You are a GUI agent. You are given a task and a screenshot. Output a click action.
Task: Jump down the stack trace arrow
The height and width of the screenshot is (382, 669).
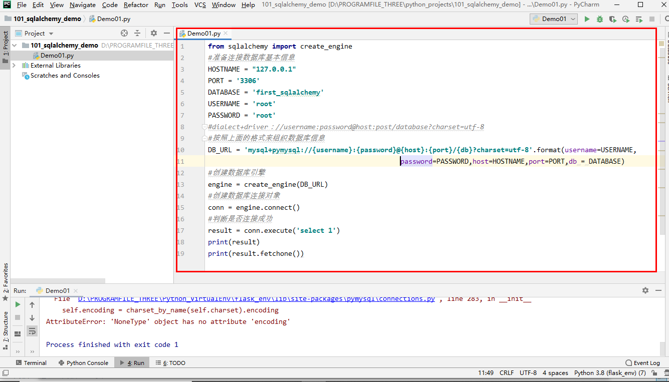pyautogui.click(x=32, y=317)
